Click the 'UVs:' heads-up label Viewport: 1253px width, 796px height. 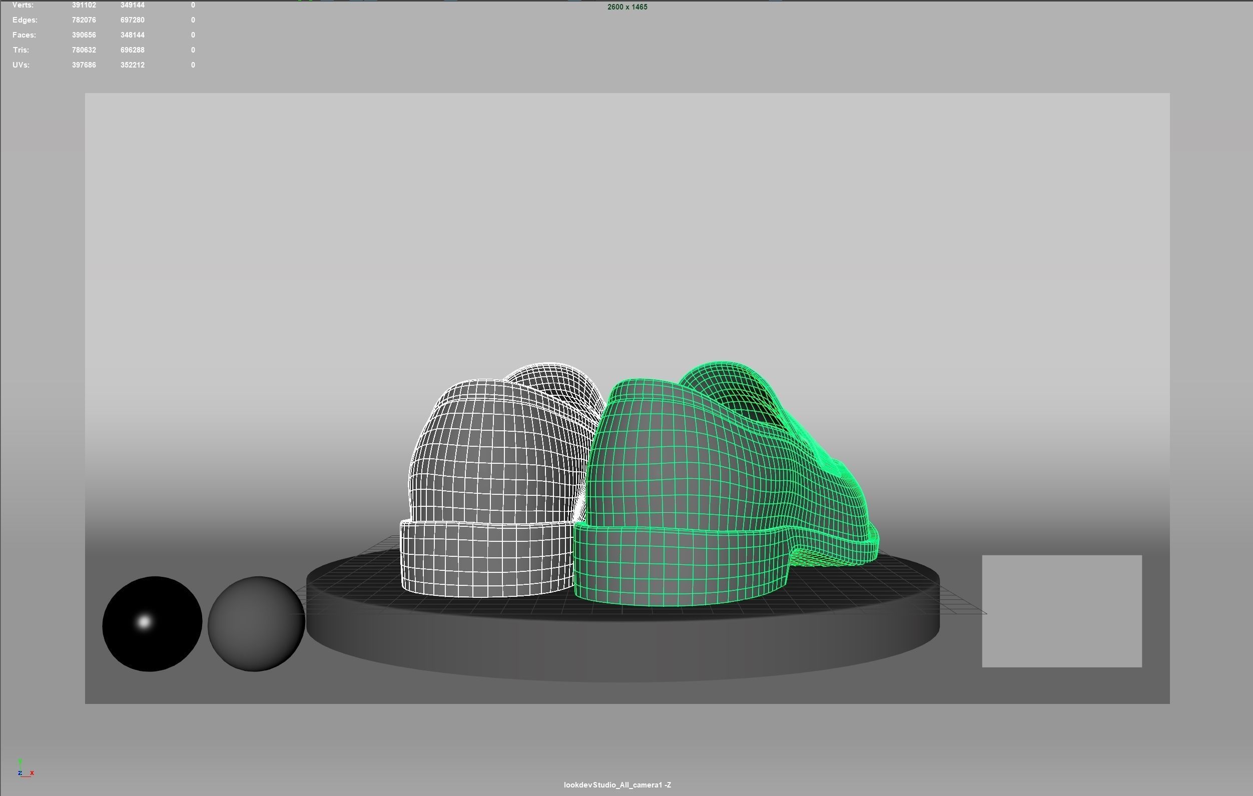[x=21, y=65]
